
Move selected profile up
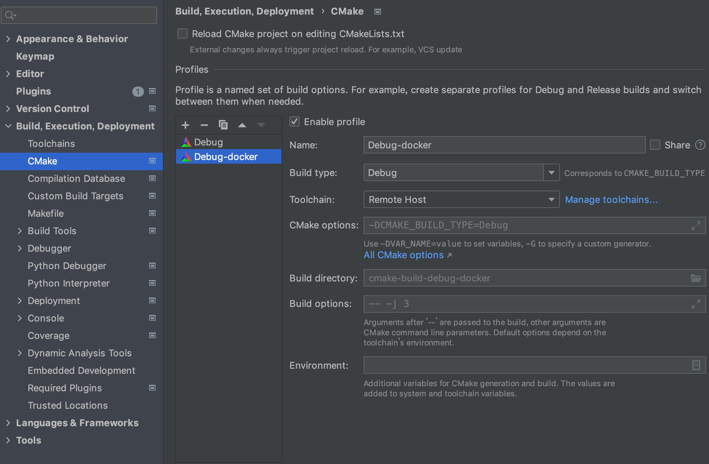(242, 125)
